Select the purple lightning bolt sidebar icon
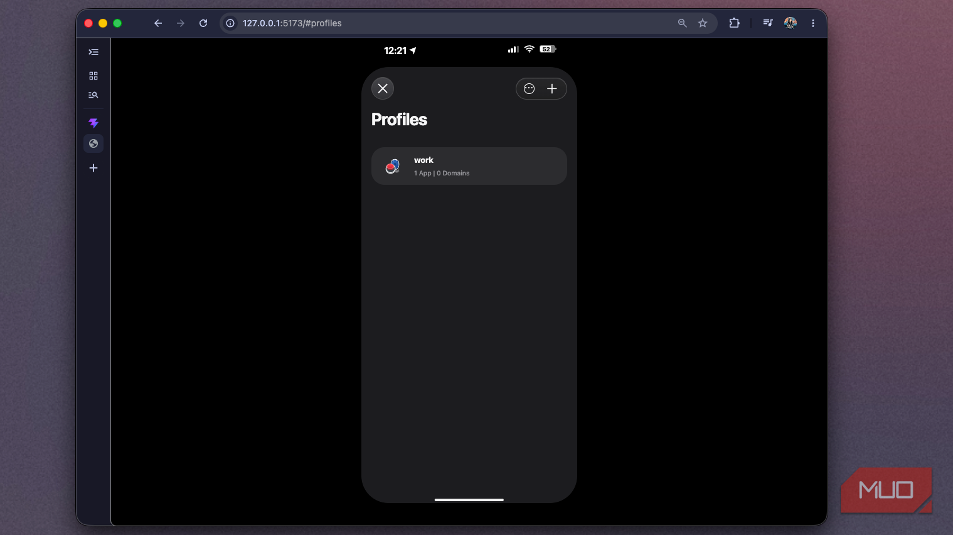The width and height of the screenshot is (953, 535). click(93, 123)
